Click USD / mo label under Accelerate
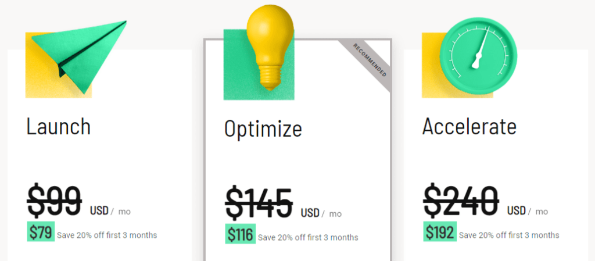Screen dimensions: 595x261 (x=528, y=211)
